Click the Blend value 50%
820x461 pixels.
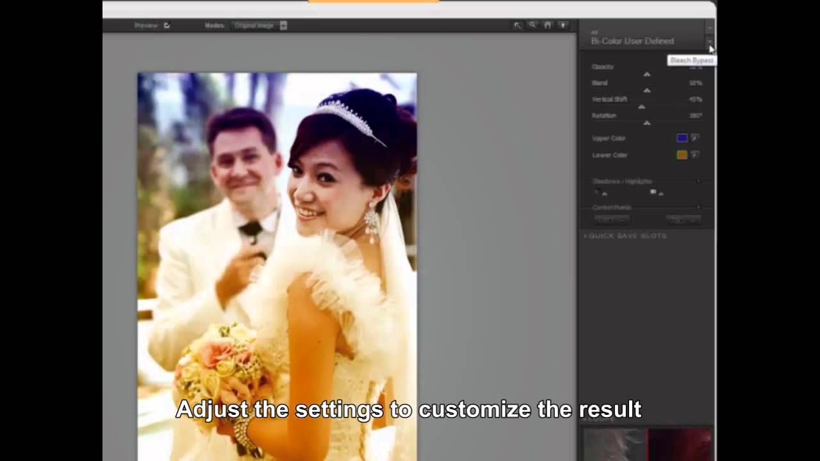[696, 83]
